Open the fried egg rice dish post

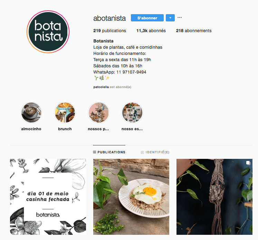coord(131,197)
